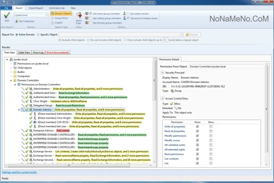Switch to the Table View tab
The width and height of the screenshot is (274, 183).
pyautogui.click(x=24, y=53)
